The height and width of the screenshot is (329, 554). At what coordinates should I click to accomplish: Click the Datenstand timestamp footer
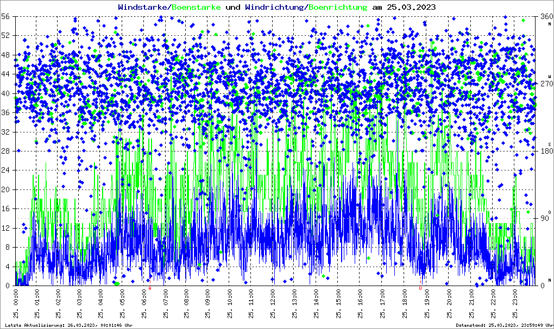click(504, 325)
